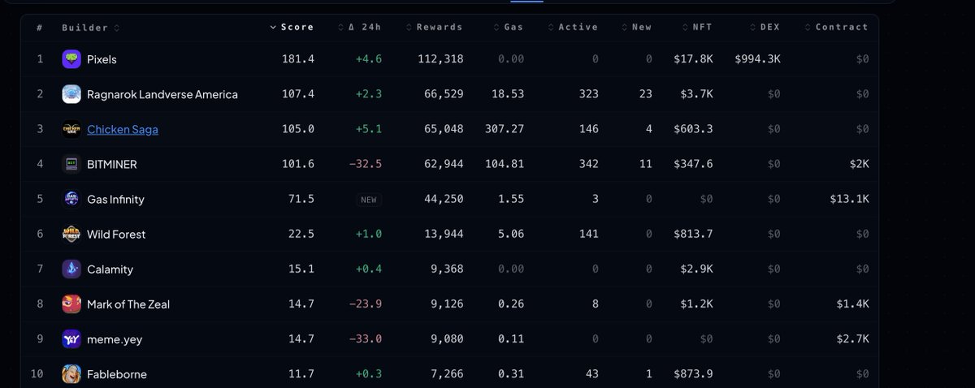
Task: Select BITMINER gas value 104.81
Action: (x=505, y=164)
